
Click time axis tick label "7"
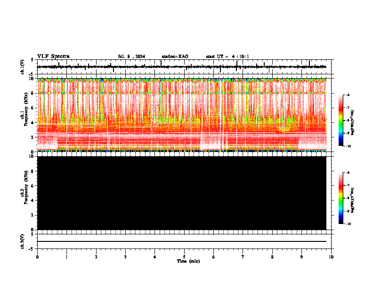click(x=243, y=257)
